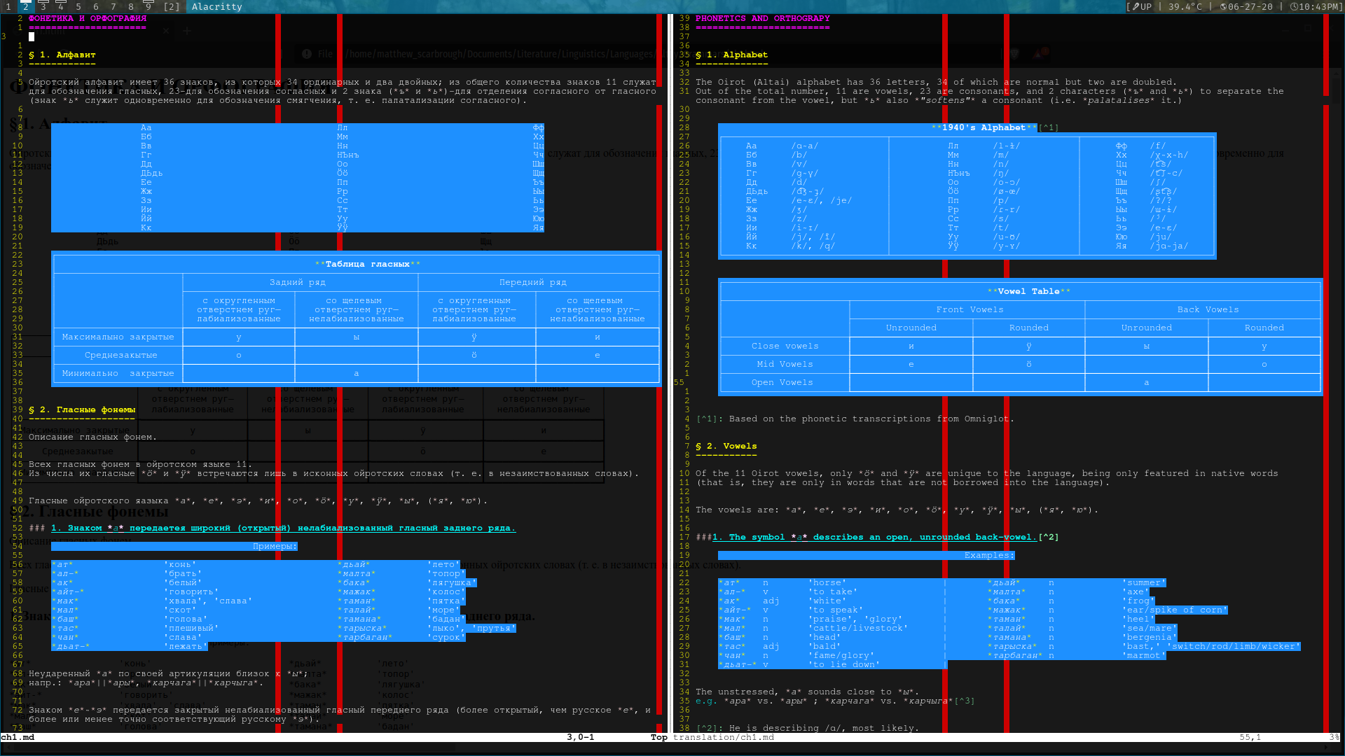Image resolution: width=1345 pixels, height=756 pixels.
Task: Click the 'Based on the phonetic transcriptions' footnote
Action: click(x=855, y=419)
